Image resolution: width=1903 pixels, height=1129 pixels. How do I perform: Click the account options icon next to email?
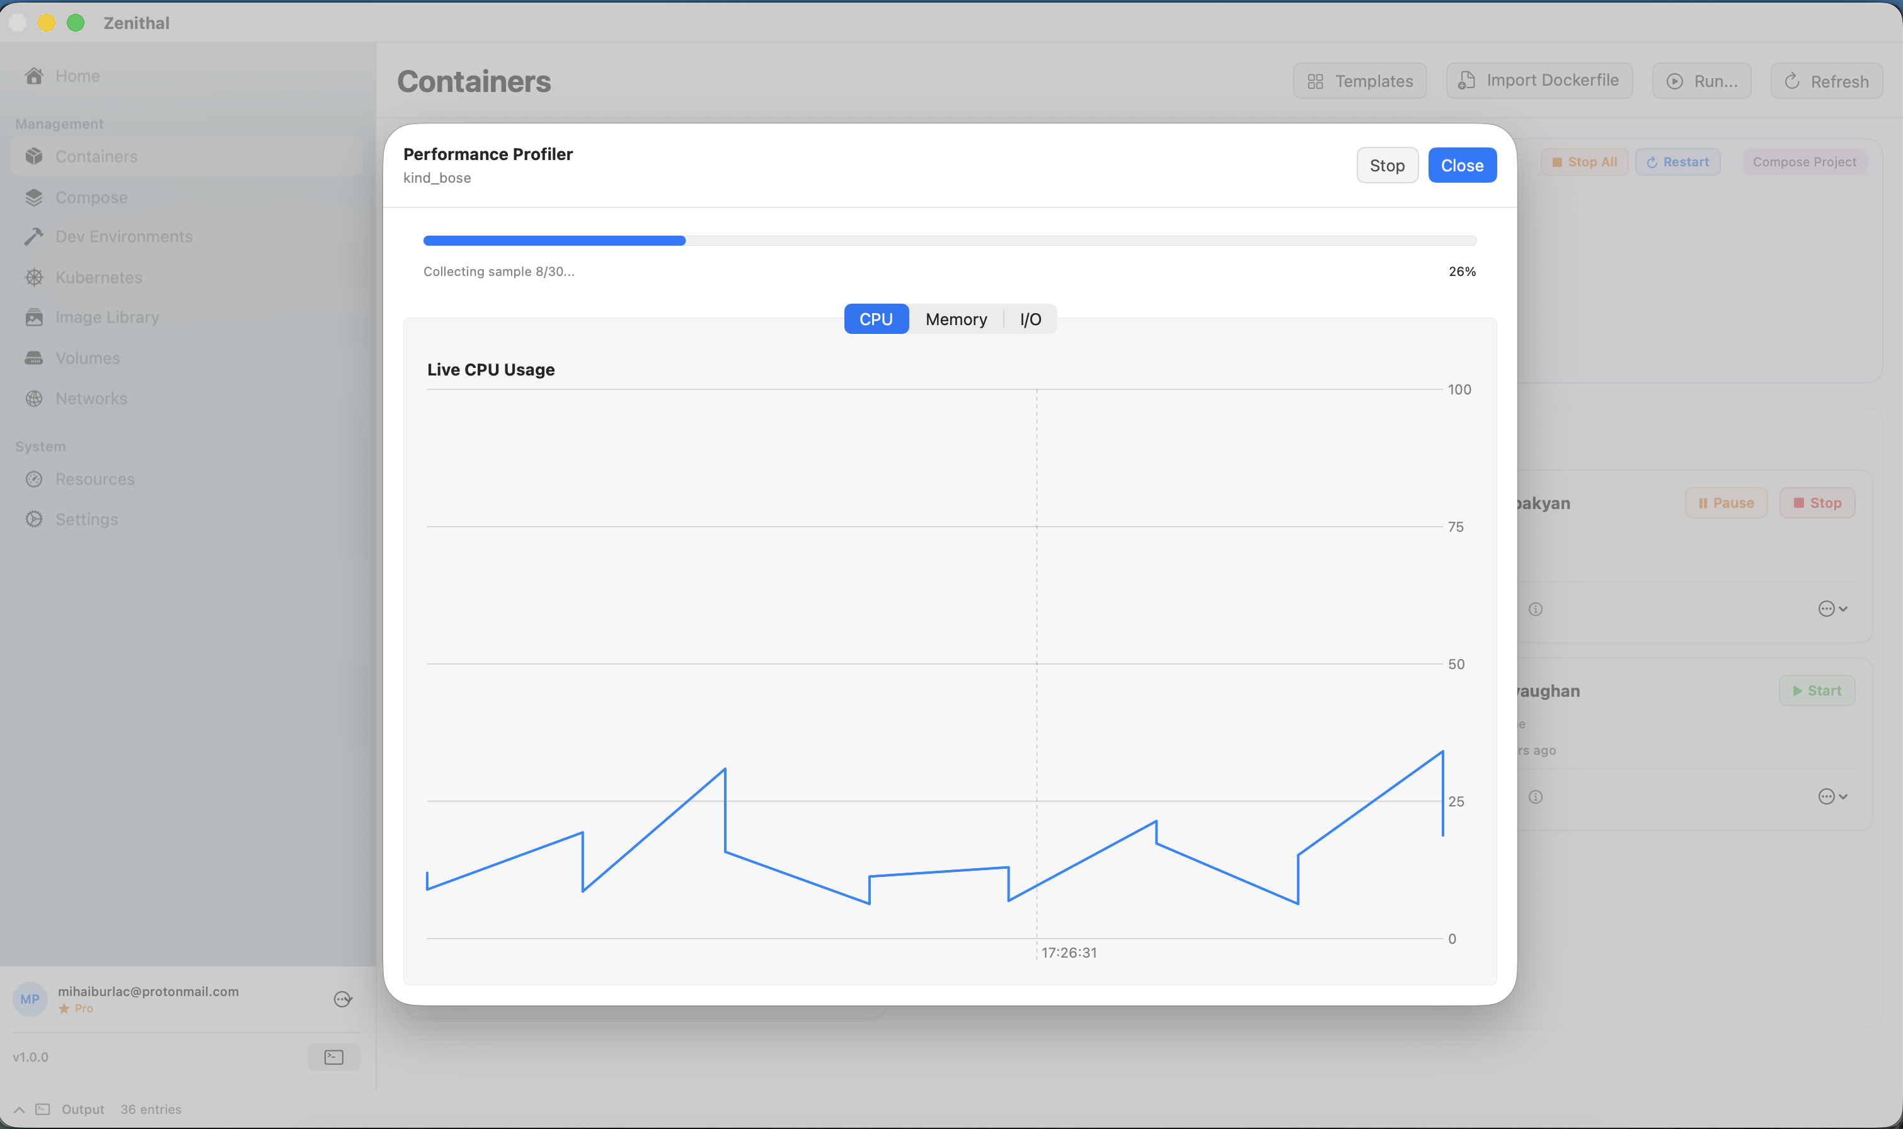tap(343, 1000)
